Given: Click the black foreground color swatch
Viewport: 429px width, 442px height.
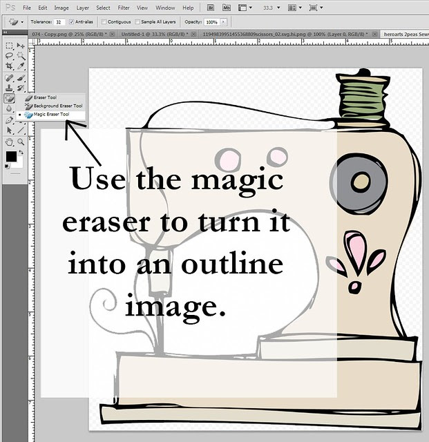Looking at the screenshot, I should click(x=11, y=157).
